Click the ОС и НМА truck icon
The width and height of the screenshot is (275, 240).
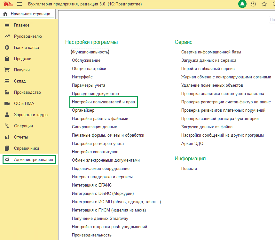7,103
